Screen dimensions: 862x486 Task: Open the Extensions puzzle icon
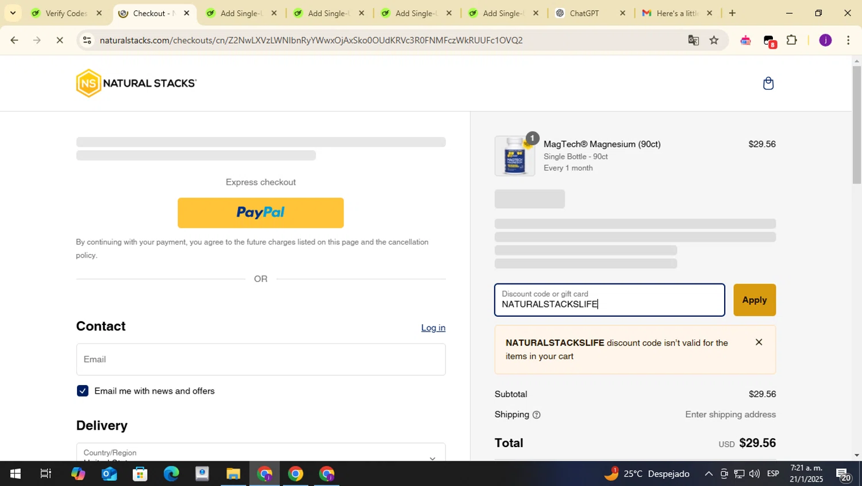tap(791, 40)
